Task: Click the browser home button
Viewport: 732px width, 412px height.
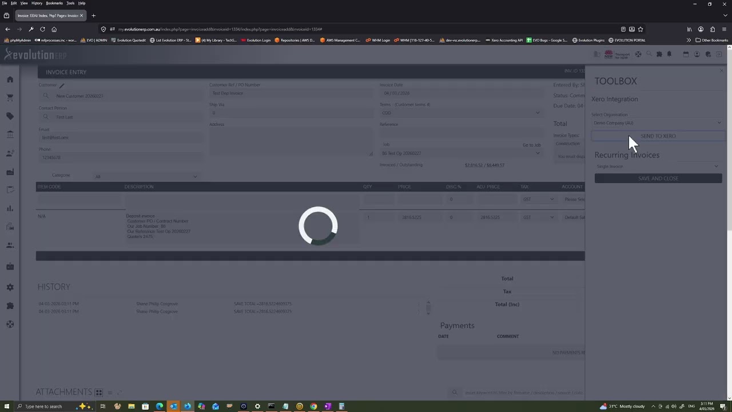Action: pyautogui.click(x=54, y=29)
